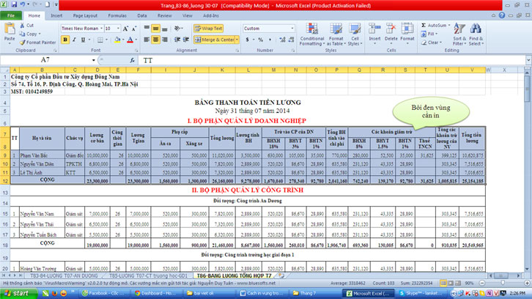This screenshot has width=532, height=299.
Task: Click the Decrease Decimal icon
Action: (x=291, y=40)
